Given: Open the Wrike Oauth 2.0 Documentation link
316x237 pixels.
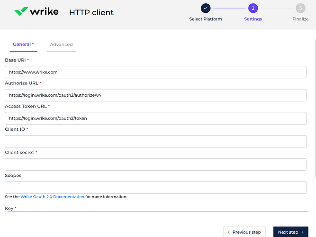Looking at the screenshot, I should click(x=53, y=197).
